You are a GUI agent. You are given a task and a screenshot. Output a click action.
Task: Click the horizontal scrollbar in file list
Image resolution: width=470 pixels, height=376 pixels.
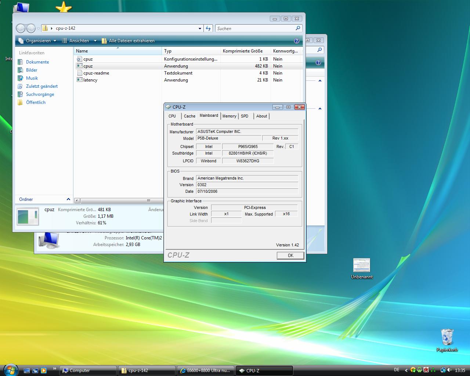(x=117, y=200)
